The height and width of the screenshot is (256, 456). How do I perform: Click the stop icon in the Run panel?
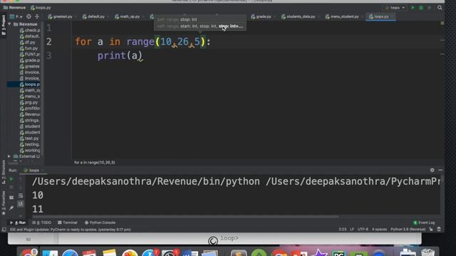coord(11,187)
